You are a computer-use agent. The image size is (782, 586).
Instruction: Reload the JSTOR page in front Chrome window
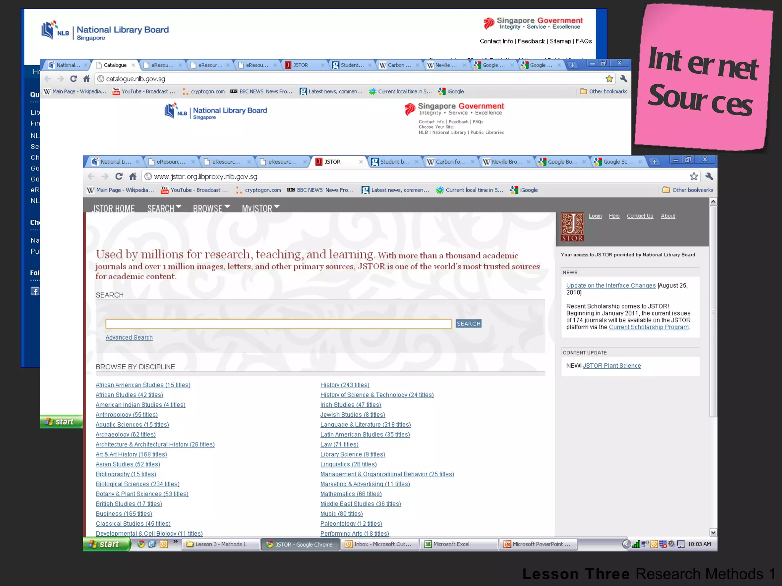[x=119, y=176]
